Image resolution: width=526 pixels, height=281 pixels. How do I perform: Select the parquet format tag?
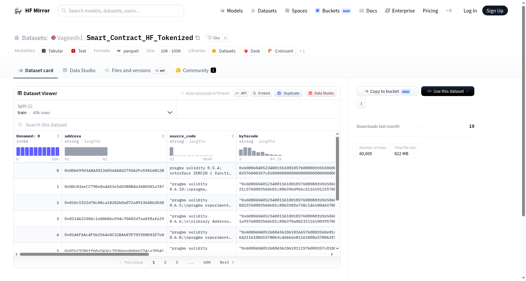tap(128, 51)
